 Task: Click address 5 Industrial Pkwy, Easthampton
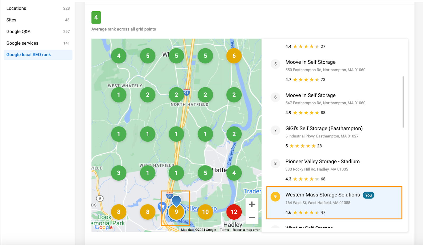coord(322,136)
